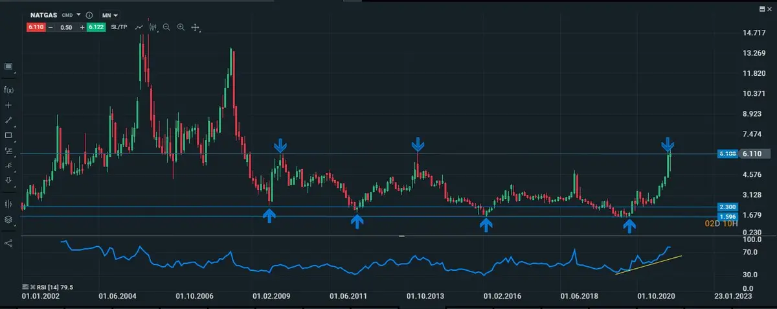Switch to line chart view
This screenshot has width=777, height=309.
click(x=139, y=27)
